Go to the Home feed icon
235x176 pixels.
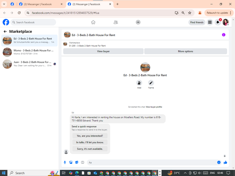[x=93, y=22]
